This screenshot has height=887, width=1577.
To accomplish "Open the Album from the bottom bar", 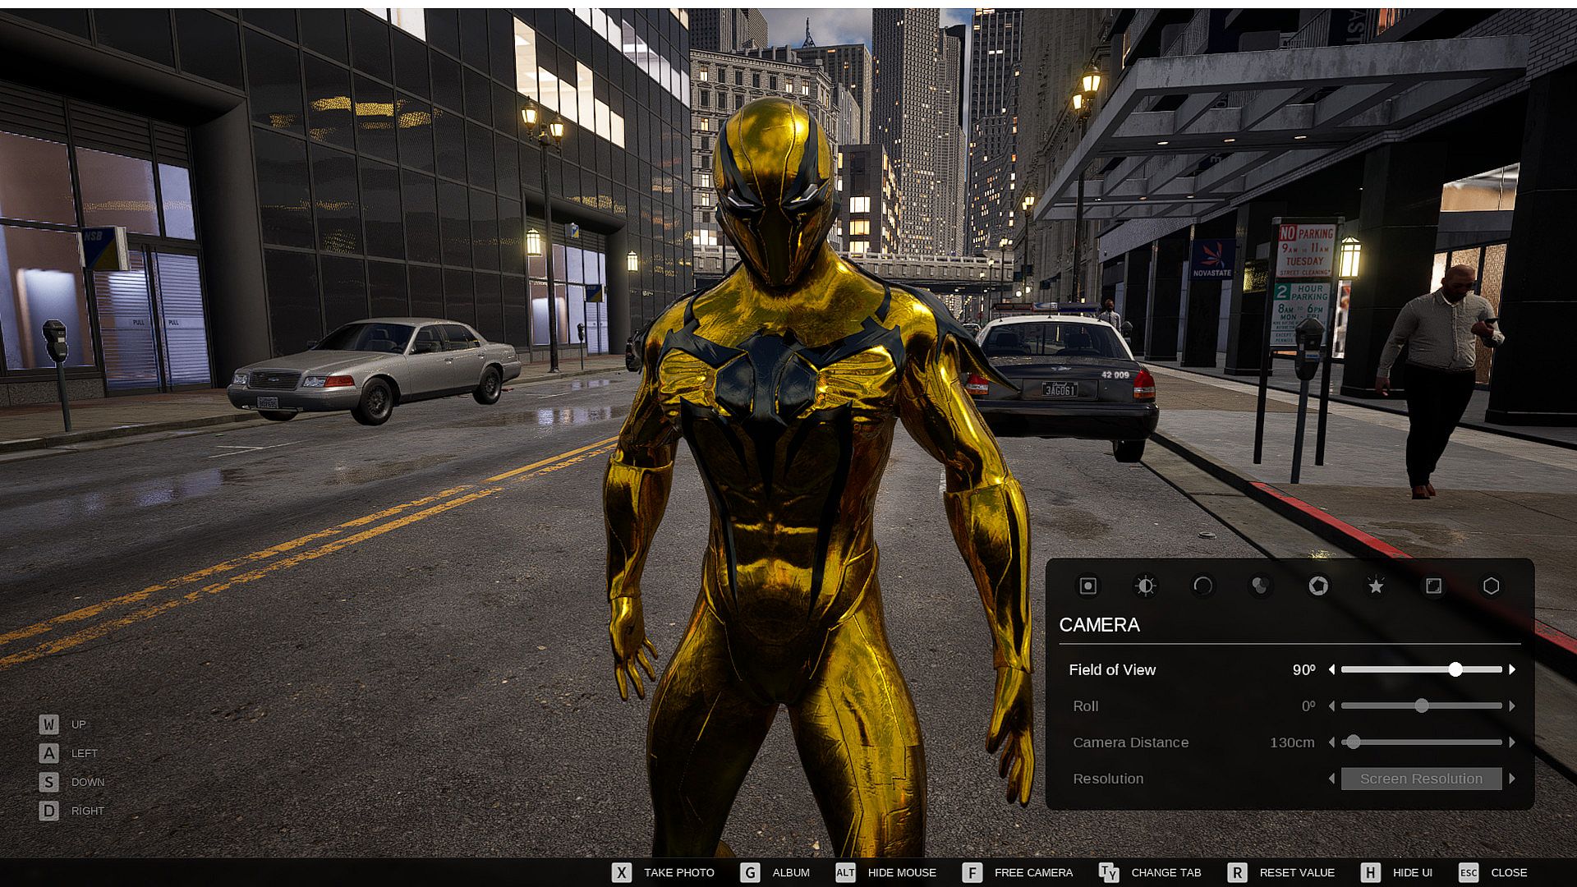I will click(775, 872).
